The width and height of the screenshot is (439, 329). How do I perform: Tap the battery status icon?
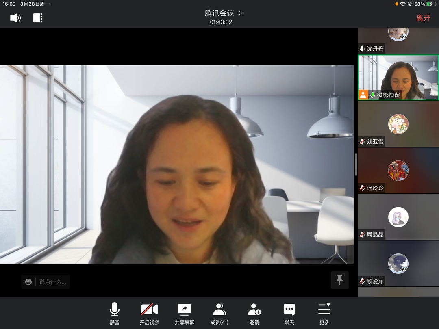pos(431,4)
